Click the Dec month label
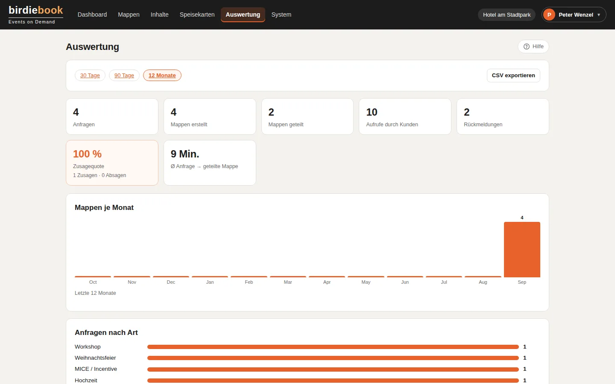The height and width of the screenshot is (384, 615). coord(171,282)
